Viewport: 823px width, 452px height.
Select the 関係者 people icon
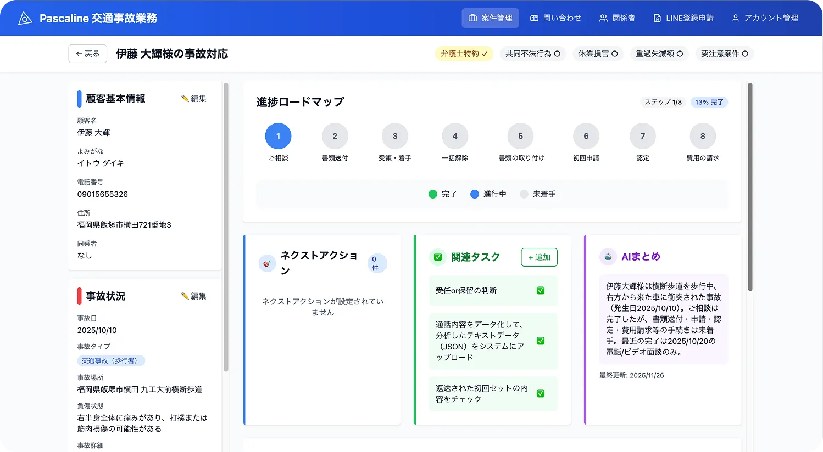pos(603,17)
